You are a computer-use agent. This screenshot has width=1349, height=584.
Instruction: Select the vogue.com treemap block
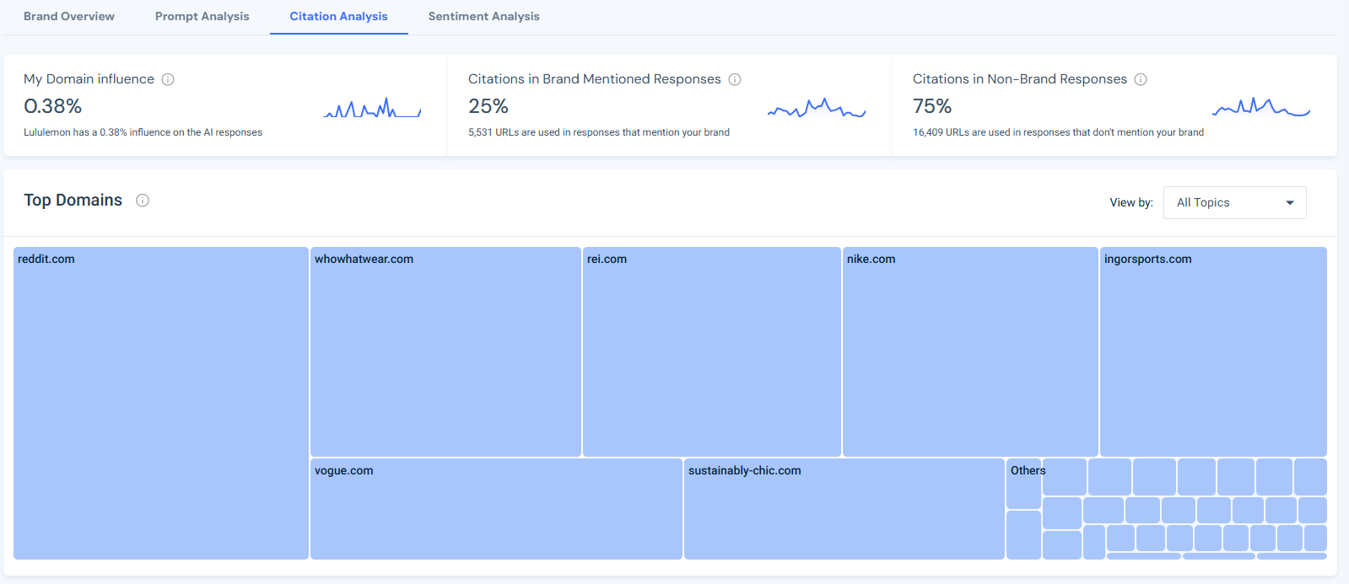[x=496, y=509]
